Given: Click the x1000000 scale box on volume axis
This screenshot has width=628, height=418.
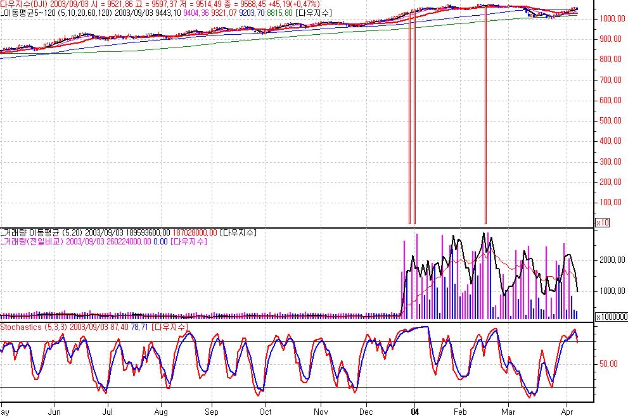Looking at the screenshot, I should coord(611,317).
